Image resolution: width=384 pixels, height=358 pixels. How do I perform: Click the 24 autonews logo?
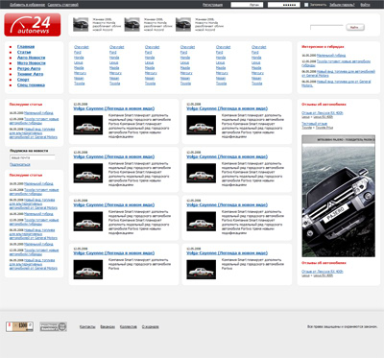33,25
